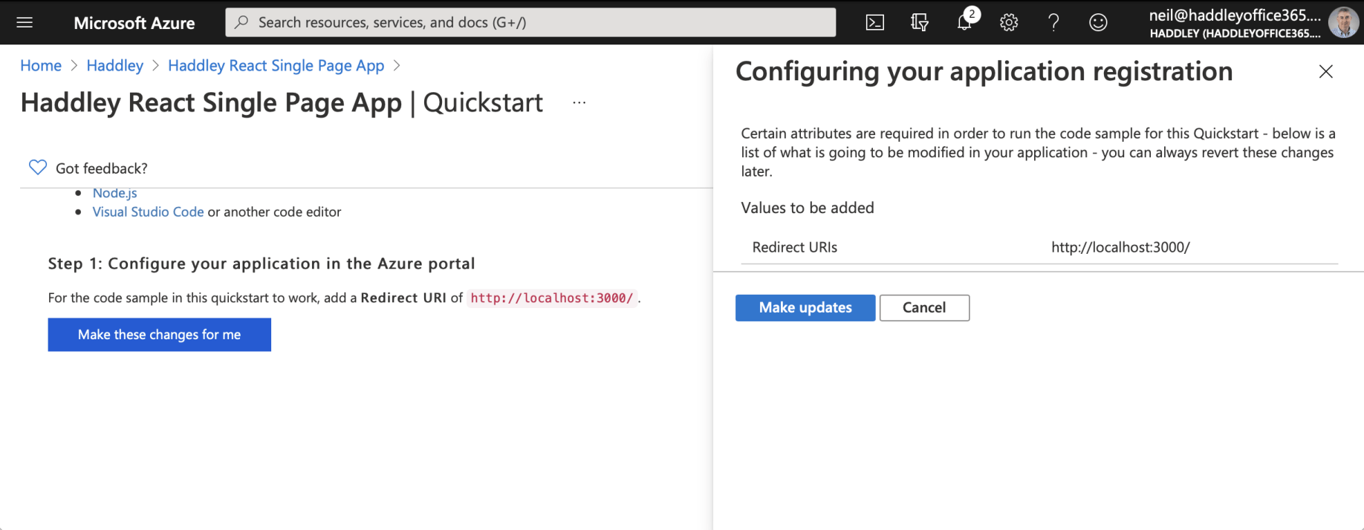The height and width of the screenshot is (530, 1364).
Task: Click Make these changes for me
Action: coord(159,335)
